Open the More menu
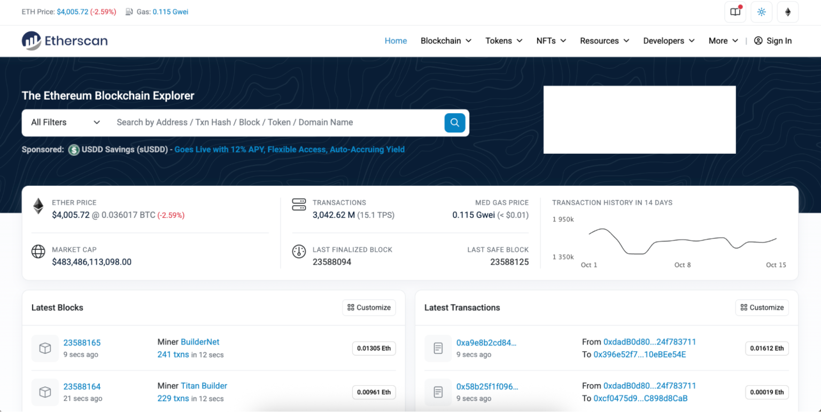The width and height of the screenshot is (821, 412). click(723, 41)
